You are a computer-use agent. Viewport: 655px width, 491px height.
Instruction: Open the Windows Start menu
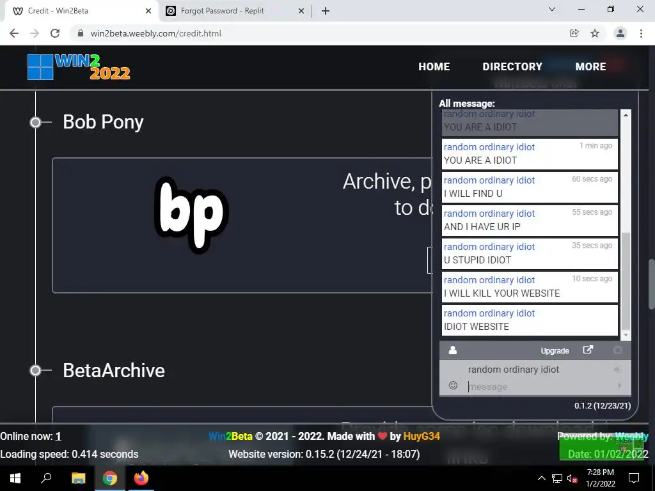[x=15, y=478]
